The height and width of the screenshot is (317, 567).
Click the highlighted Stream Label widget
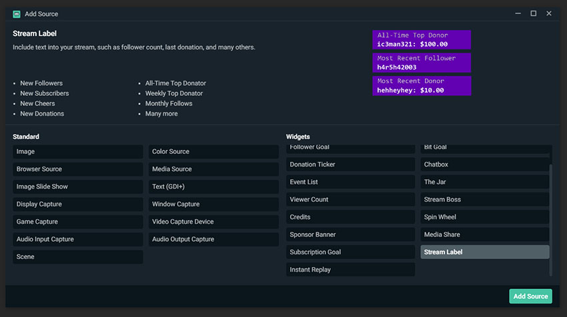click(x=484, y=252)
